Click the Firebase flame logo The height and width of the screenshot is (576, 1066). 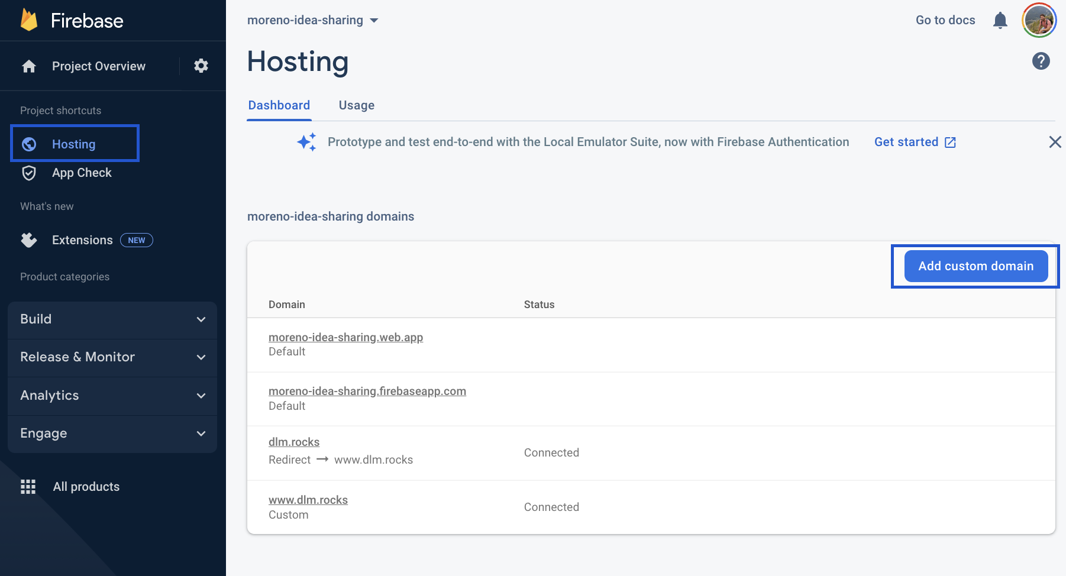click(x=29, y=20)
